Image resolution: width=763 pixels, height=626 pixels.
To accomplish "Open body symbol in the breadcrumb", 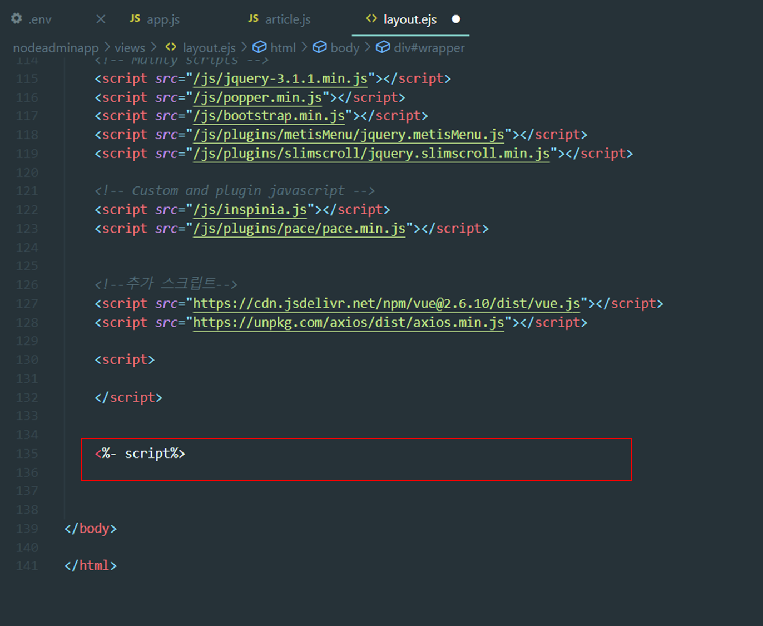I will coord(345,48).
